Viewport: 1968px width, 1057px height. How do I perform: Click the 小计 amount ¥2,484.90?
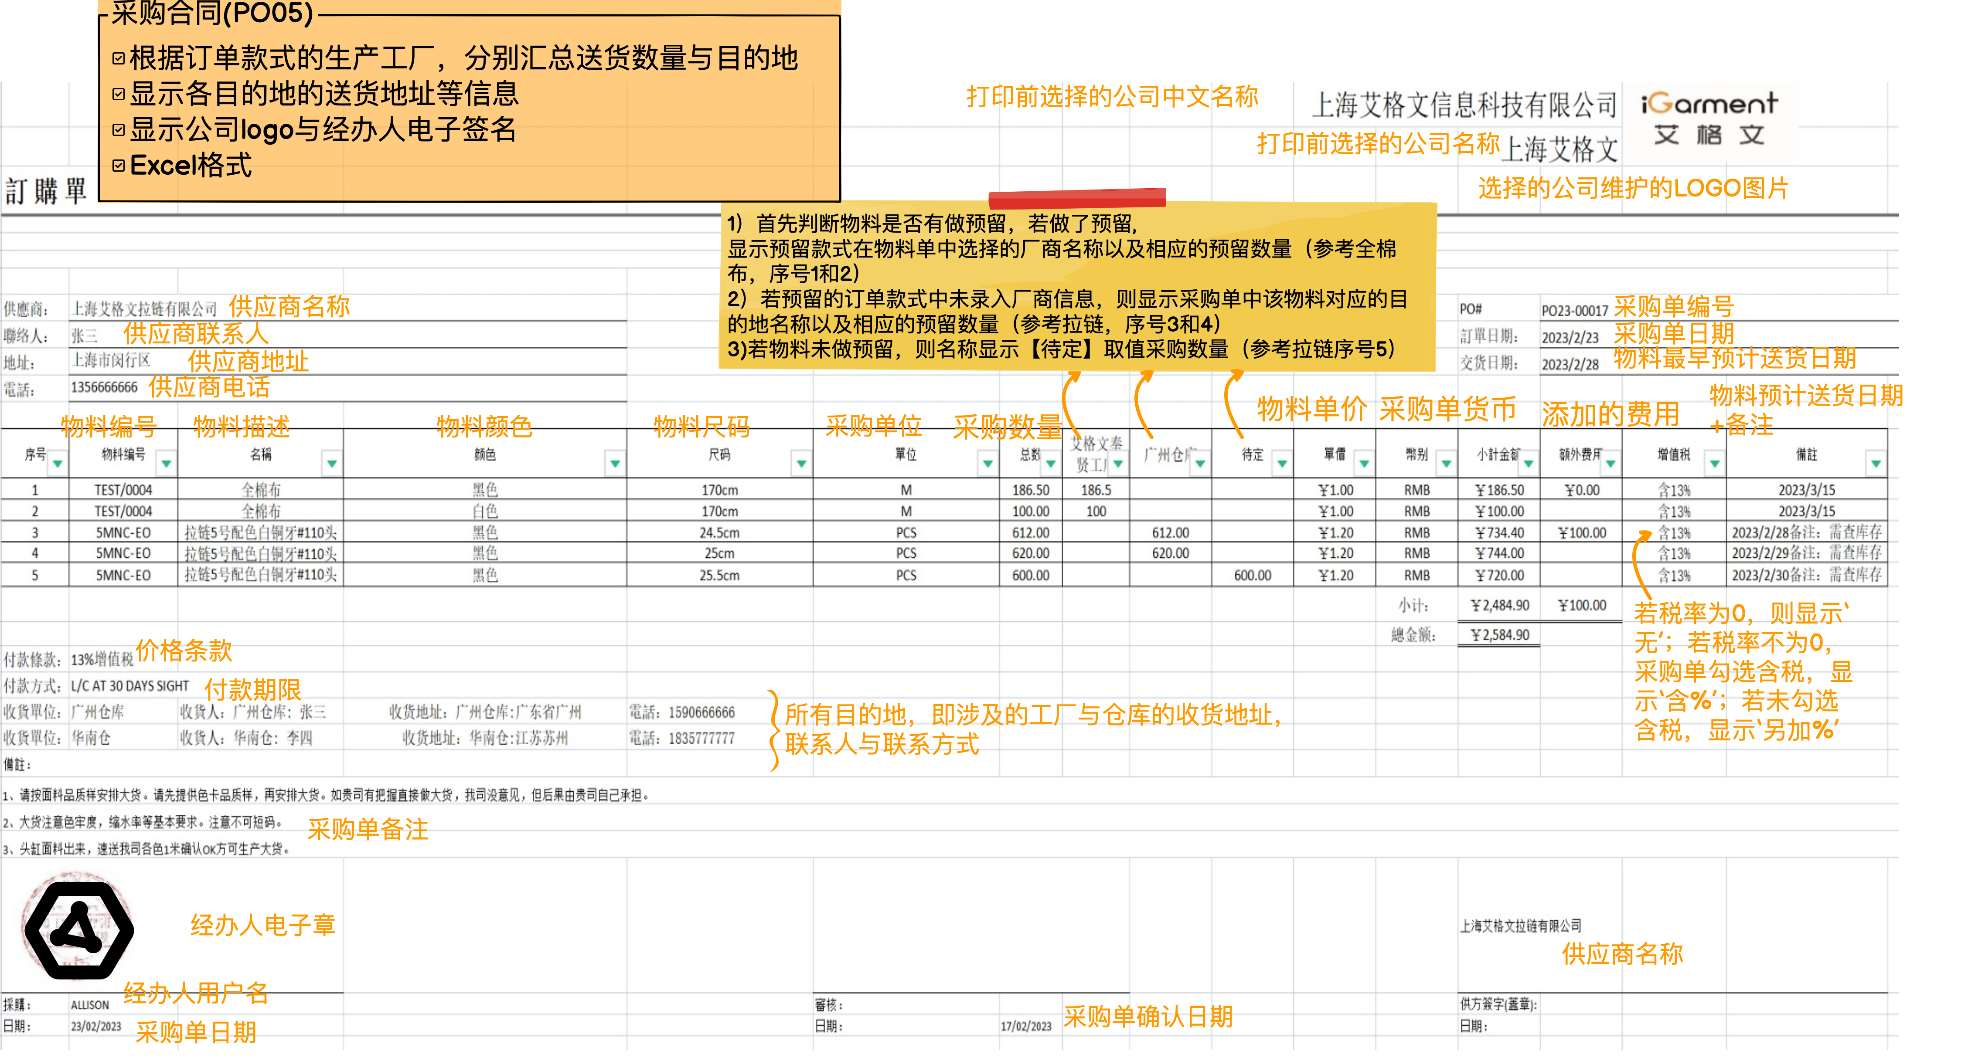[x=1500, y=606]
